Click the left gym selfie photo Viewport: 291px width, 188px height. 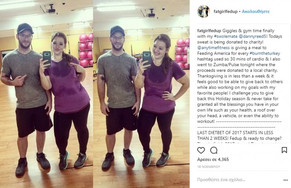click(x=47, y=94)
